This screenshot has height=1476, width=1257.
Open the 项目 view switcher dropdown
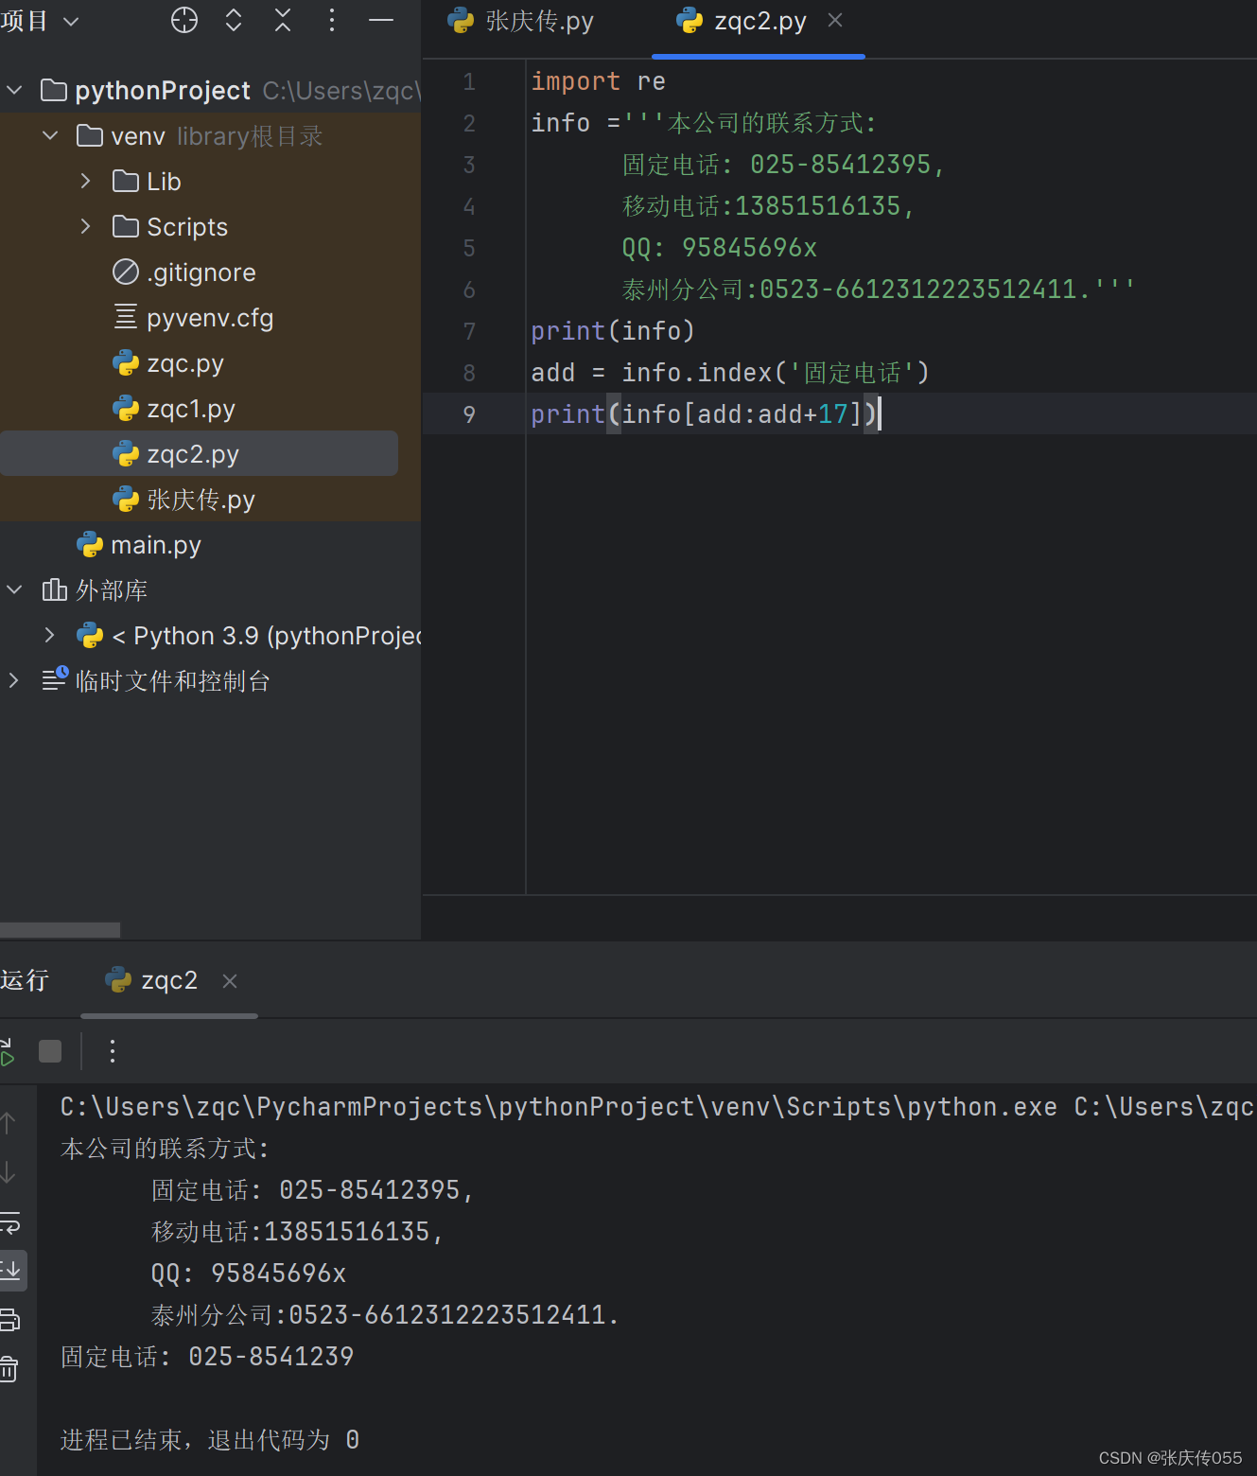[x=43, y=19]
